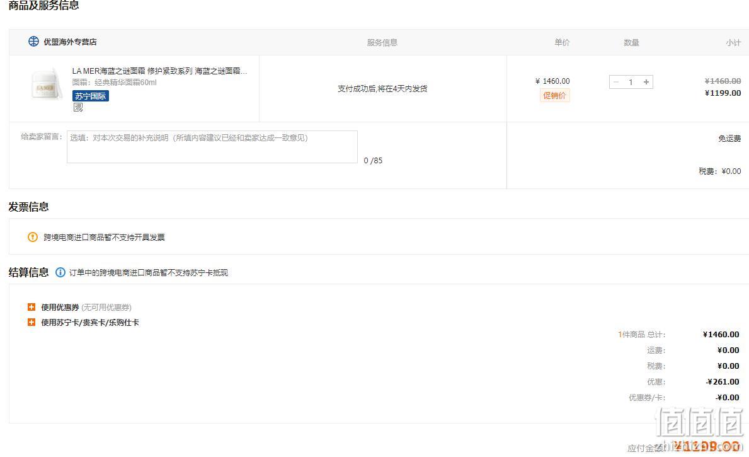Click the quantity field showing 1
Screen dimensions: 749x457
[631, 82]
